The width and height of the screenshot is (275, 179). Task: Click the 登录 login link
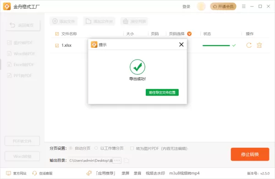(x=186, y=7)
